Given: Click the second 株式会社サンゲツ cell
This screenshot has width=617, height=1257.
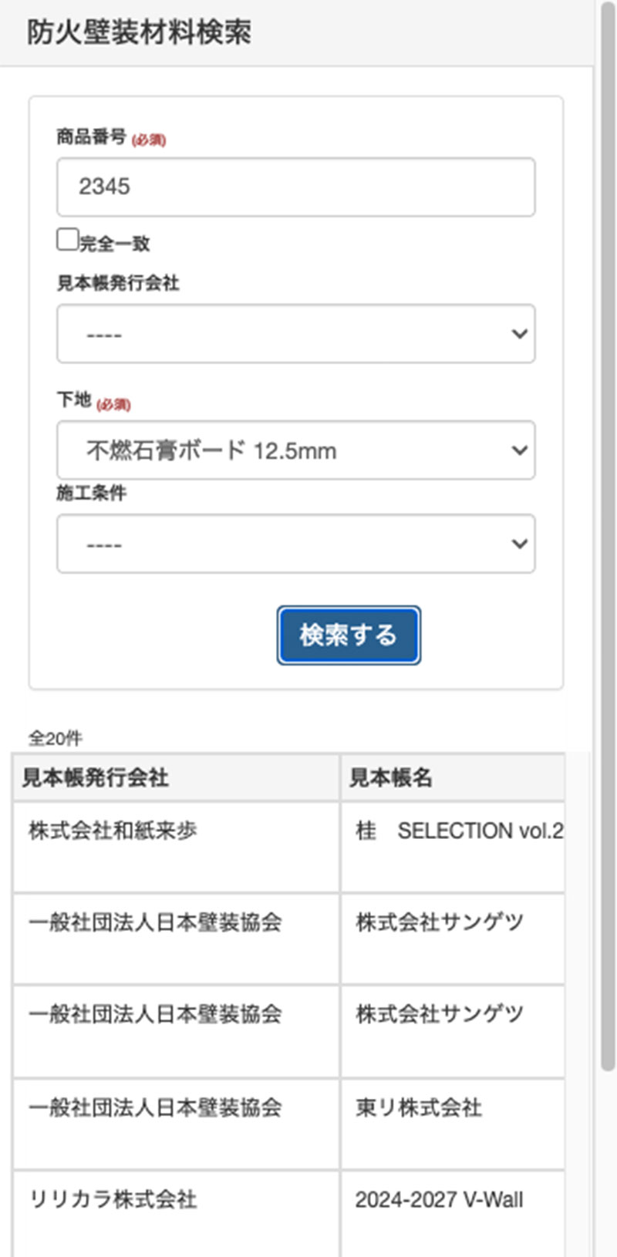Looking at the screenshot, I should [440, 1014].
